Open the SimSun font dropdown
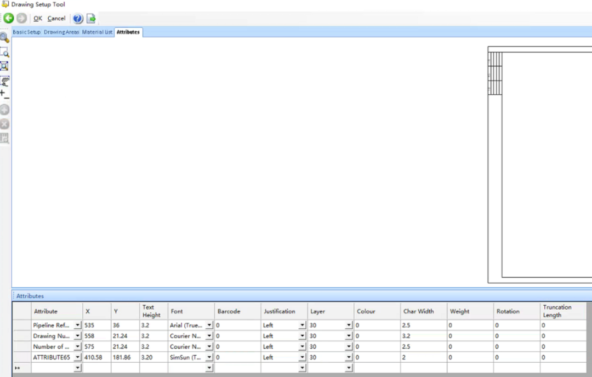The width and height of the screenshot is (592, 377). click(209, 357)
